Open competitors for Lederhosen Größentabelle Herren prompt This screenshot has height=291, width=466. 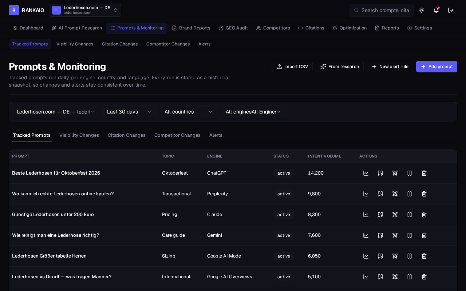point(395,256)
